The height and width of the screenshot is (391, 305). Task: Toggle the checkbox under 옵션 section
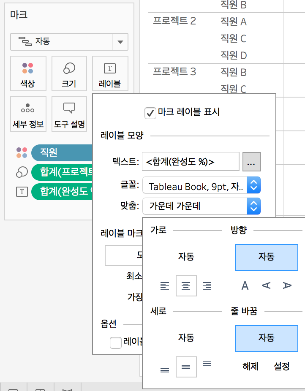[116, 342]
